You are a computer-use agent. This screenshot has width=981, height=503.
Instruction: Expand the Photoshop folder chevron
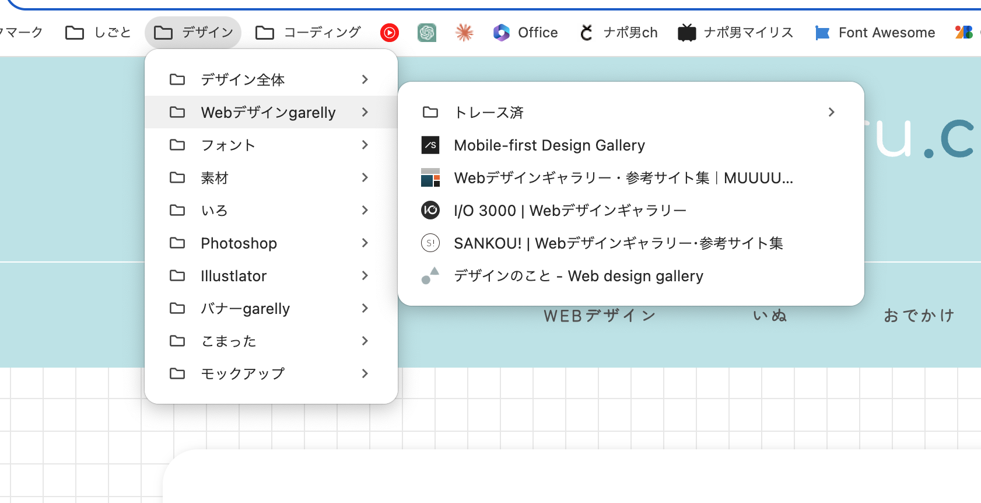point(365,243)
